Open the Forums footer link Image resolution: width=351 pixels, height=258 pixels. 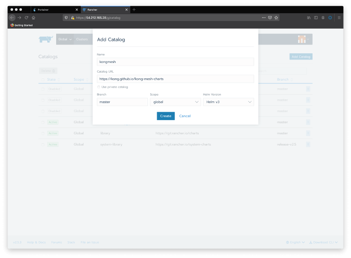pos(57,243)
